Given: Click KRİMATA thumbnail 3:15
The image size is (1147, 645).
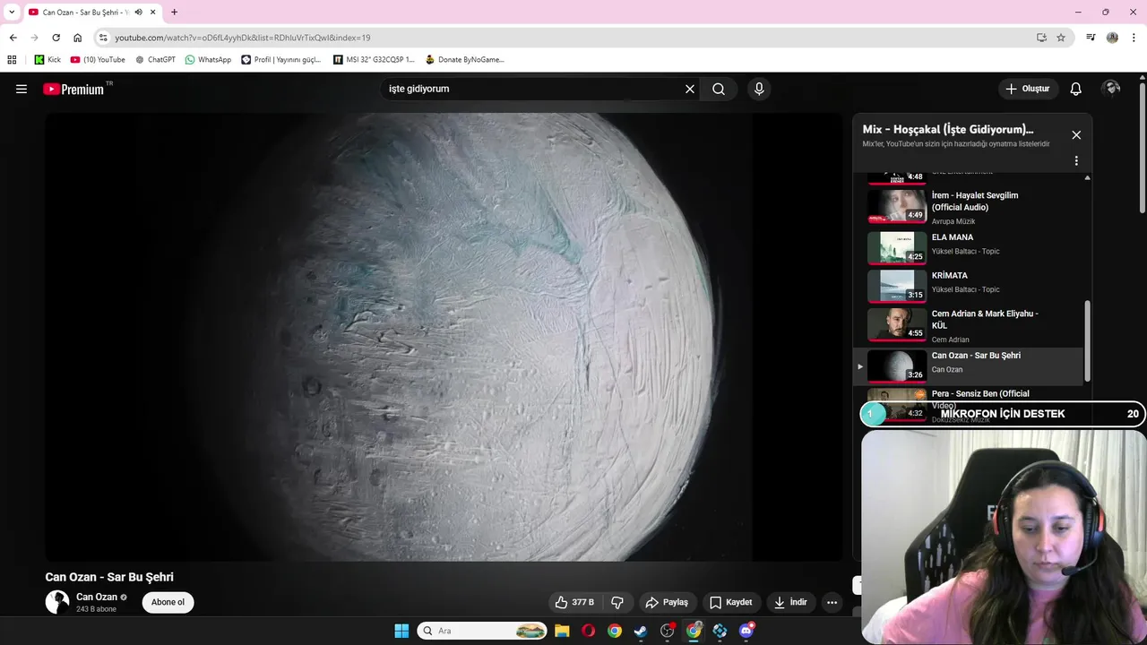Looking at the screenshot, I should pyautogui.click(x=897, y=287).
